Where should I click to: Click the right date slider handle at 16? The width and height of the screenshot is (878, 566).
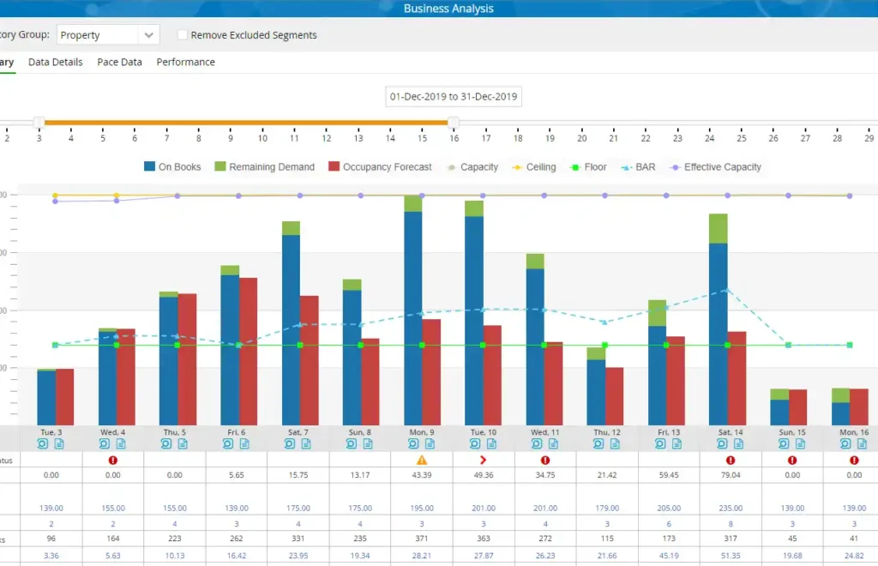454,122
